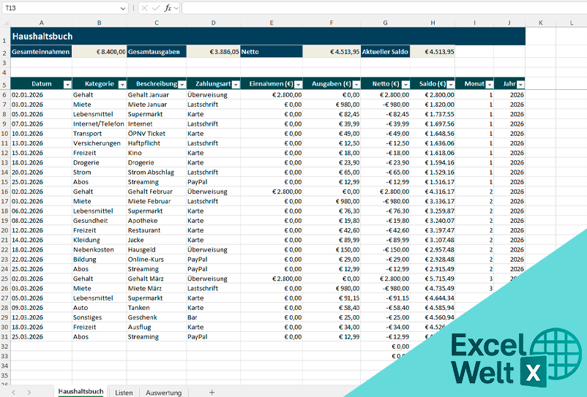587x397 pixels.
Task: Select column D header
Action: (213, 23)
